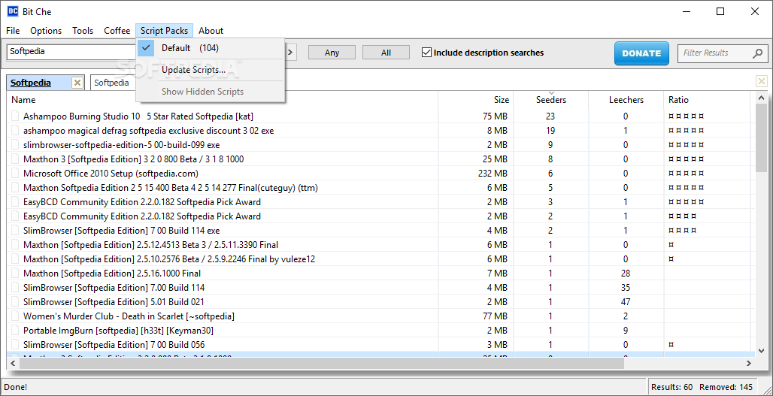Click the horizontal scrollbar thumb
Viewport: 773px width, 396px height.
point(321,364)
